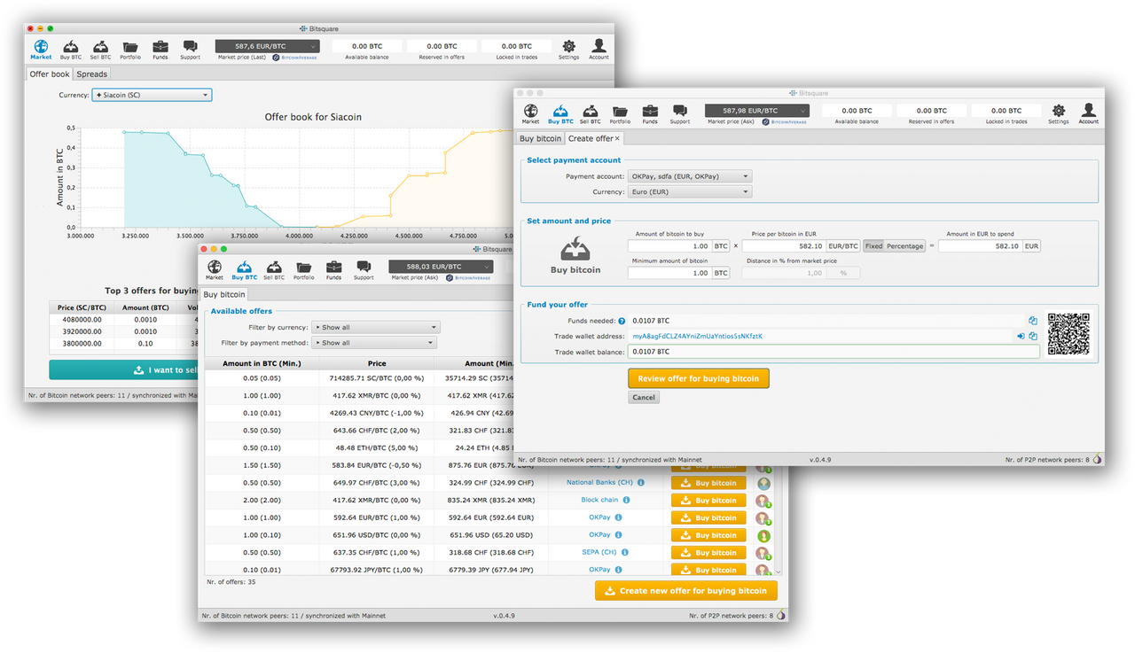Click Settings gear in Offer book window
1135x653 pixels.
pos(569,49)
